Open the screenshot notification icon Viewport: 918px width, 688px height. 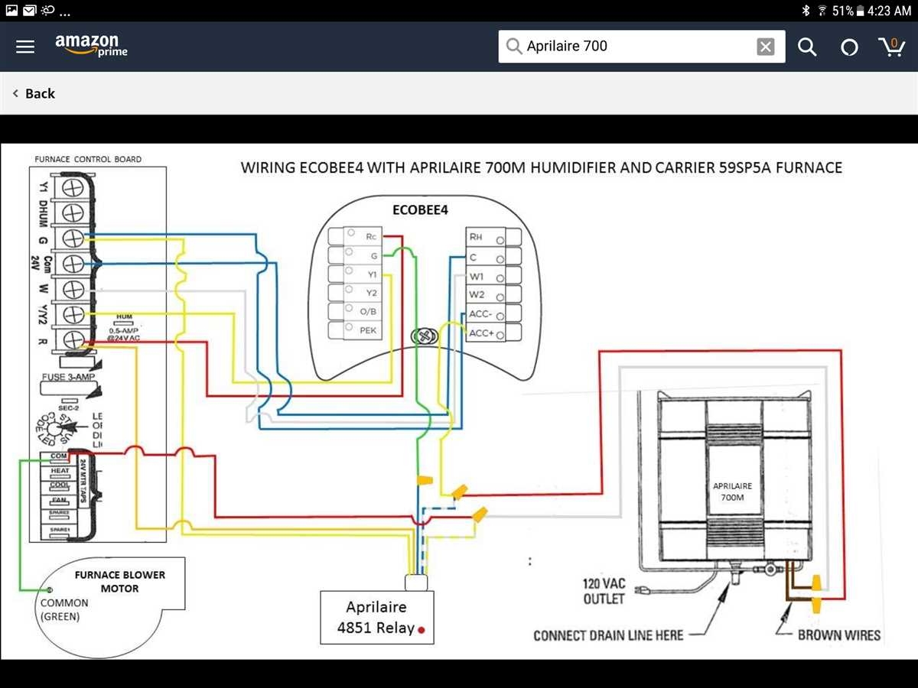tap(11, 11)
